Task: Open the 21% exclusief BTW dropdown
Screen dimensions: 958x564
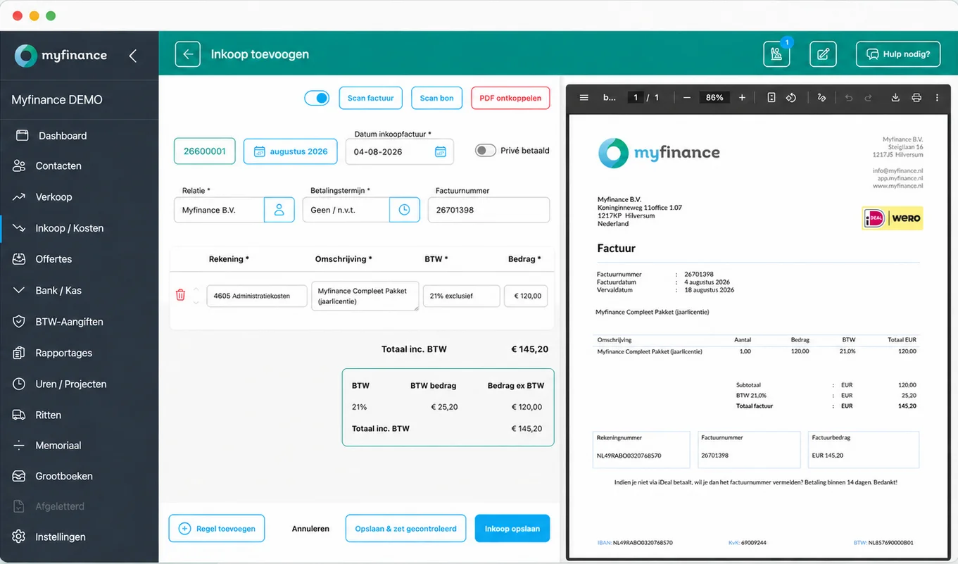Action: tap(461, 296)
